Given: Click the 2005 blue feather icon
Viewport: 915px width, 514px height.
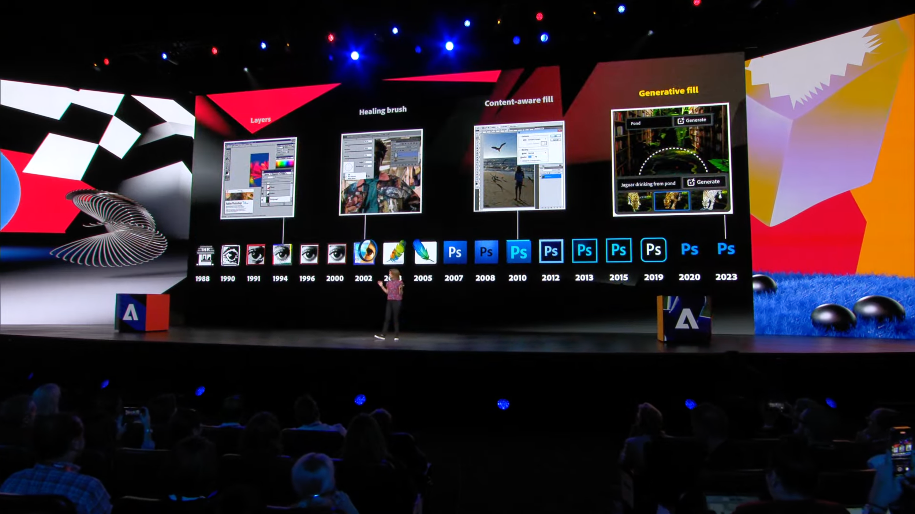Looking at the screenshot, I should pos(425,252).
